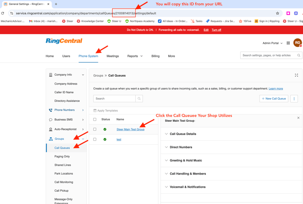Open the apps grid icon beside Admin Portal
The image size is (303, 204).
tap(288, 43)
